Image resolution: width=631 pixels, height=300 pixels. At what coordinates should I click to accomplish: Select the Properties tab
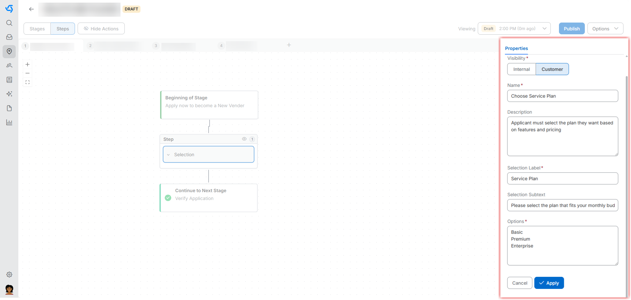point(516,48)
